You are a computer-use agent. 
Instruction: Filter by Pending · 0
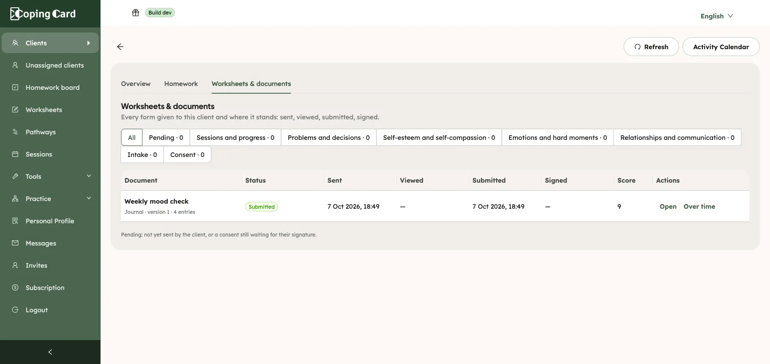(166, 137)
